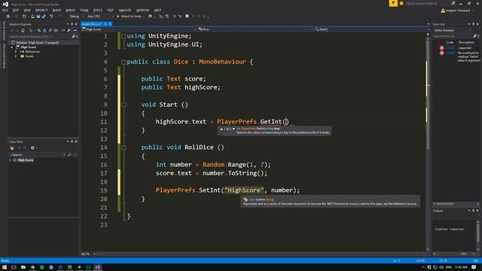The height and width of the screenshot is (271, 482).
Task: Click the Save toolbar icon
Action: pyautogui.click(x=38, y=17)
